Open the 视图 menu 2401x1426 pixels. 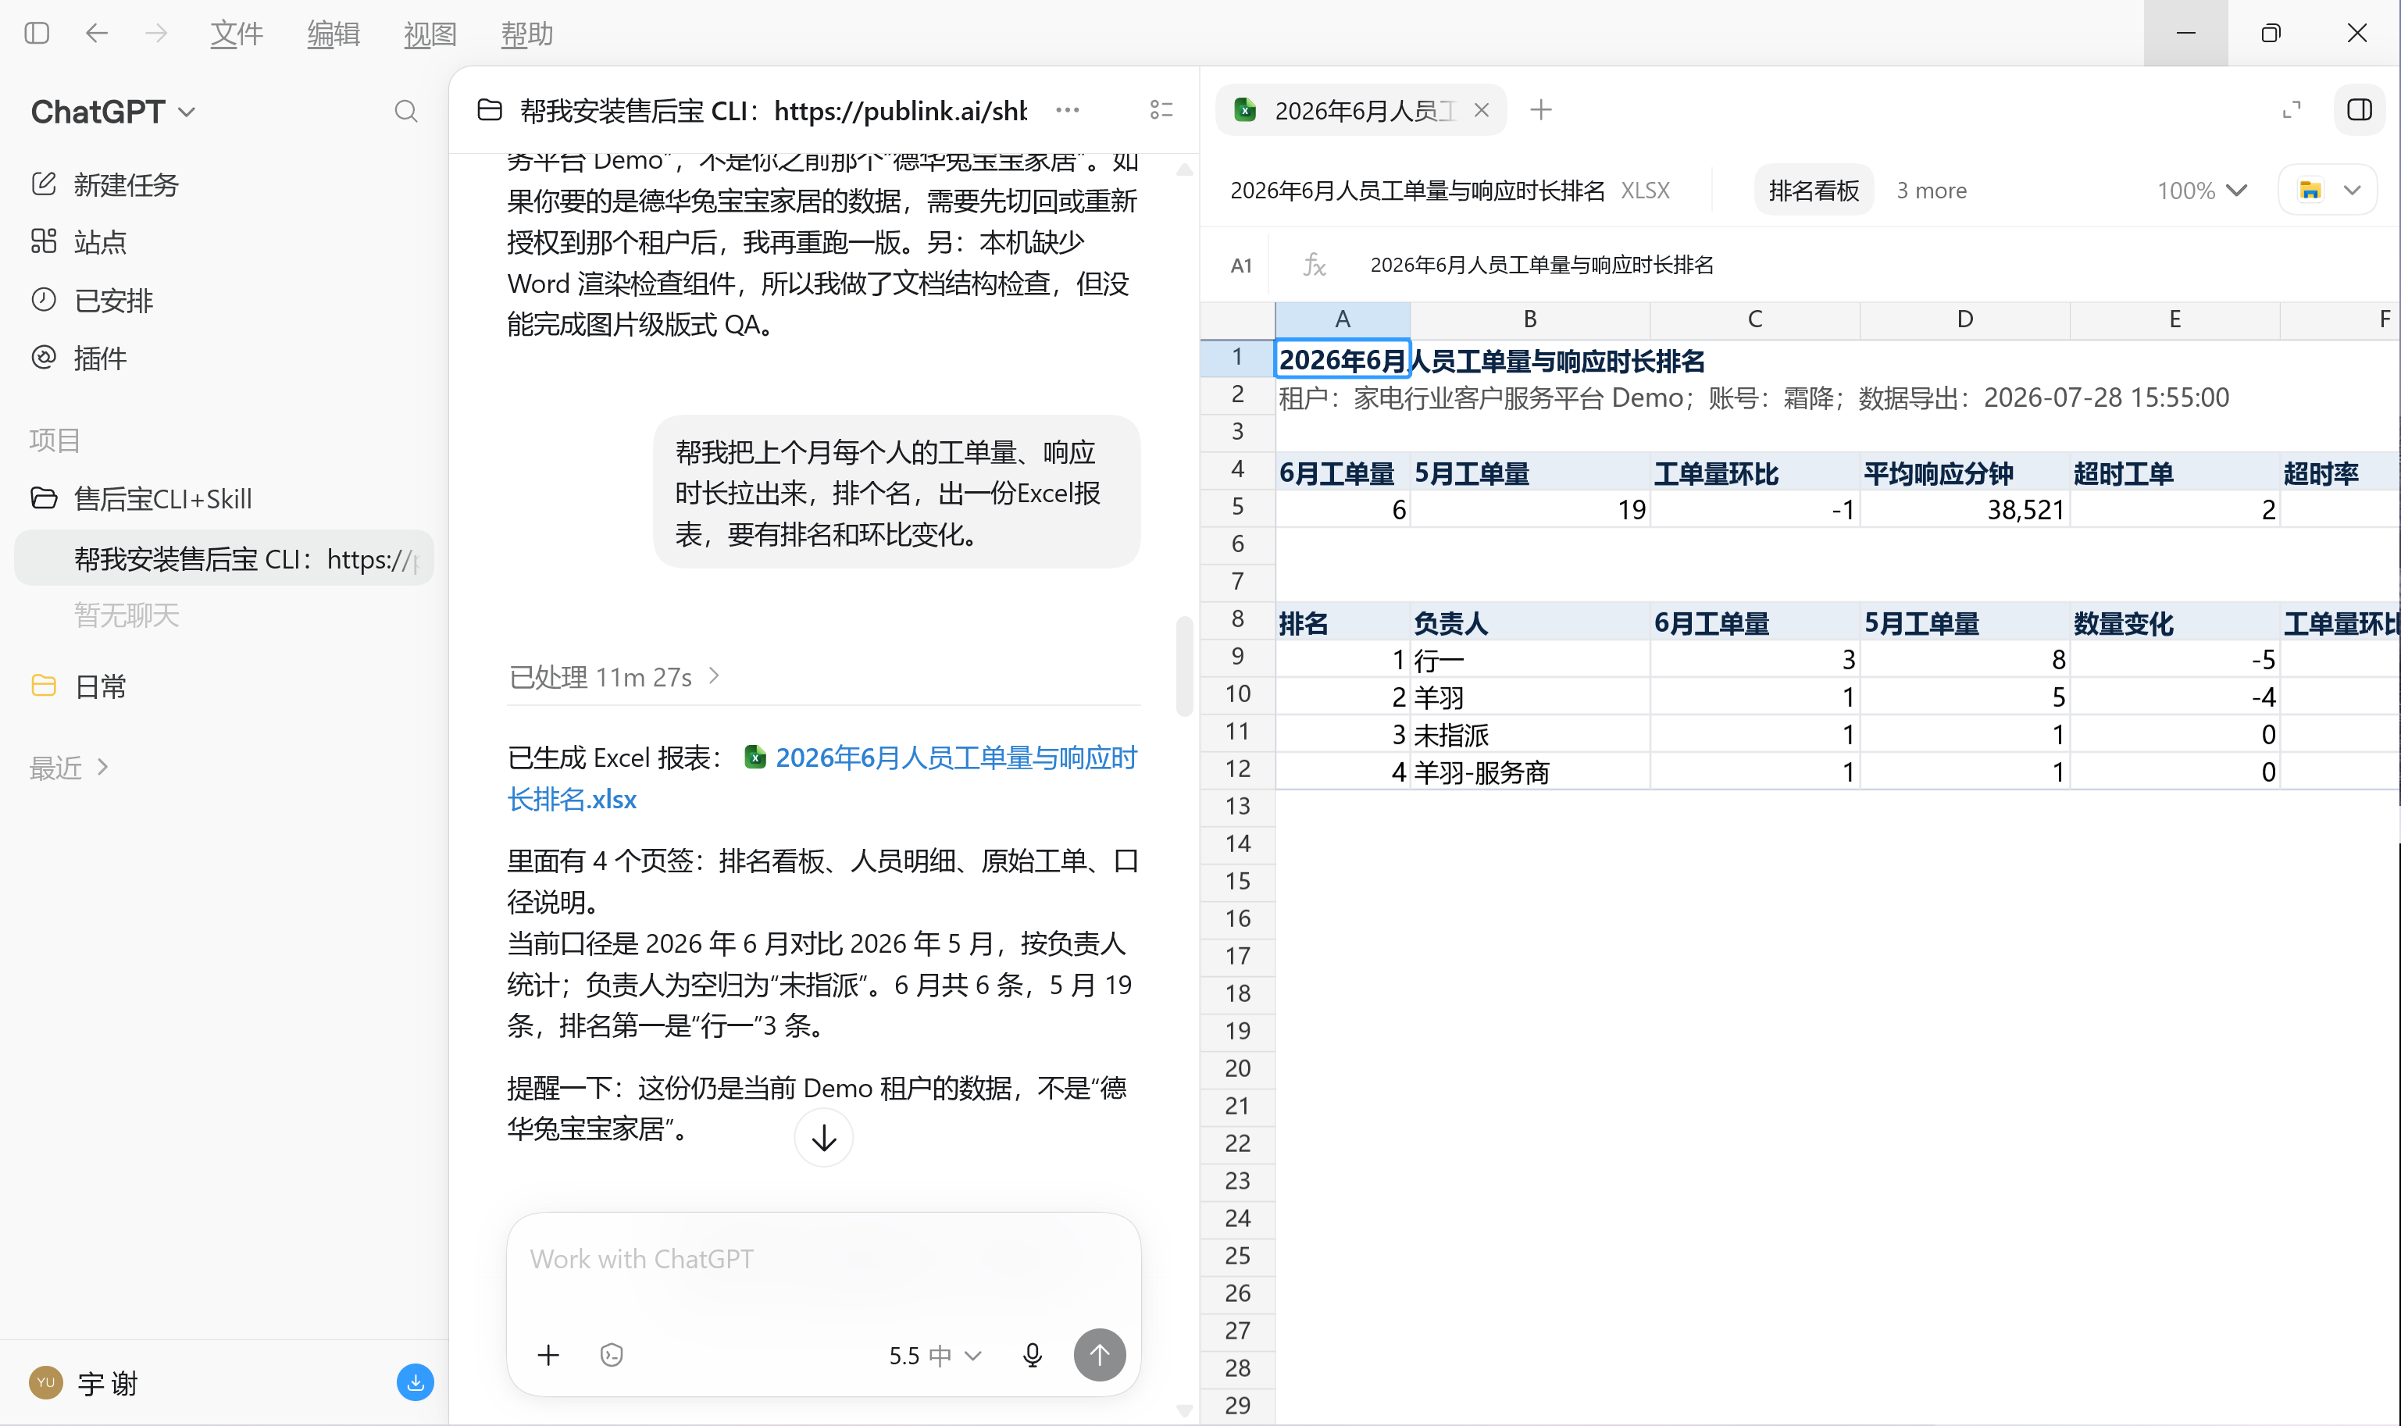click(430, 34)
